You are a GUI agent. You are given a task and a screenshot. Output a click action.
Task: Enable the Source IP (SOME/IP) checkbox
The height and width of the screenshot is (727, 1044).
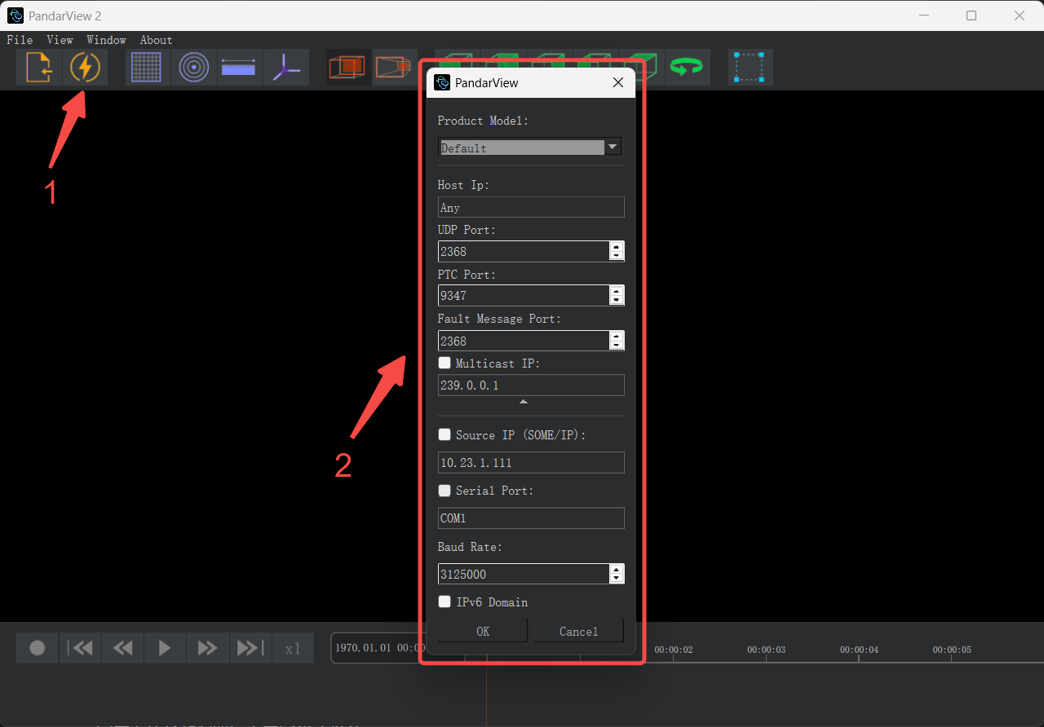445,435
